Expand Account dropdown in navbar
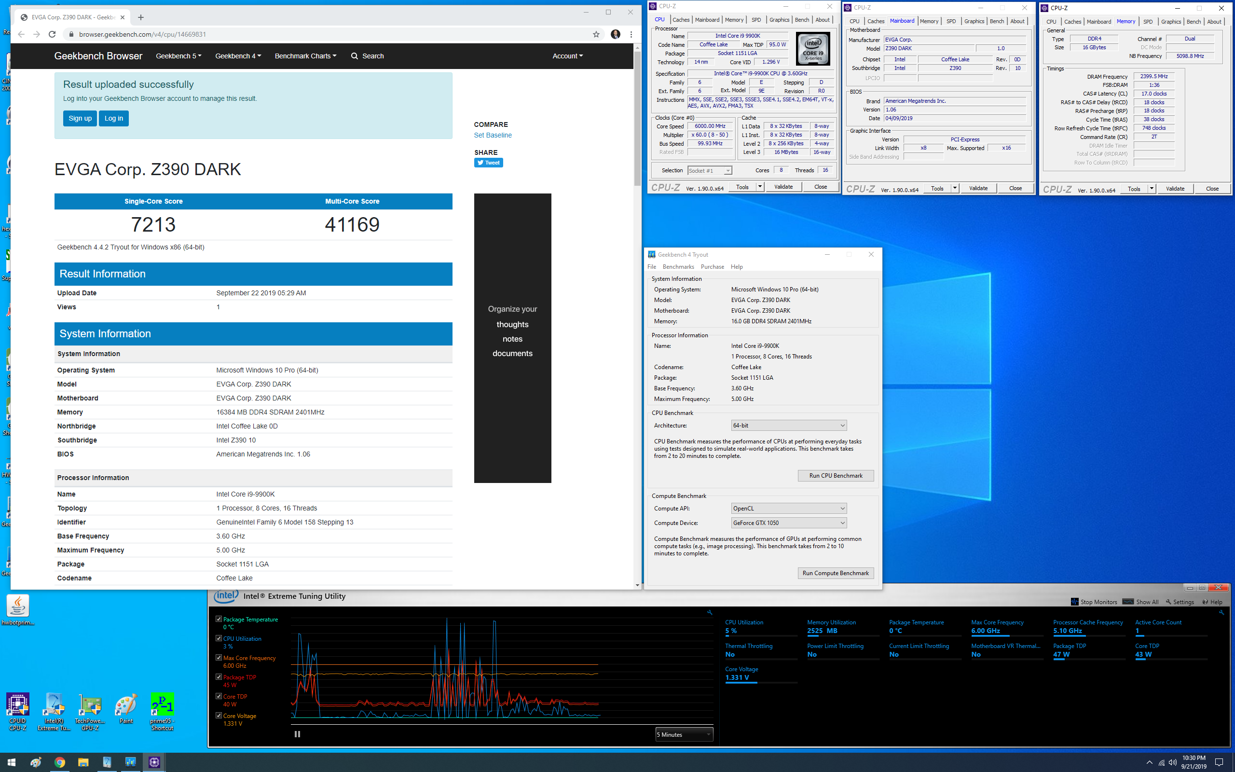This screenshot has height=772, width=1235. pos(567,56)
